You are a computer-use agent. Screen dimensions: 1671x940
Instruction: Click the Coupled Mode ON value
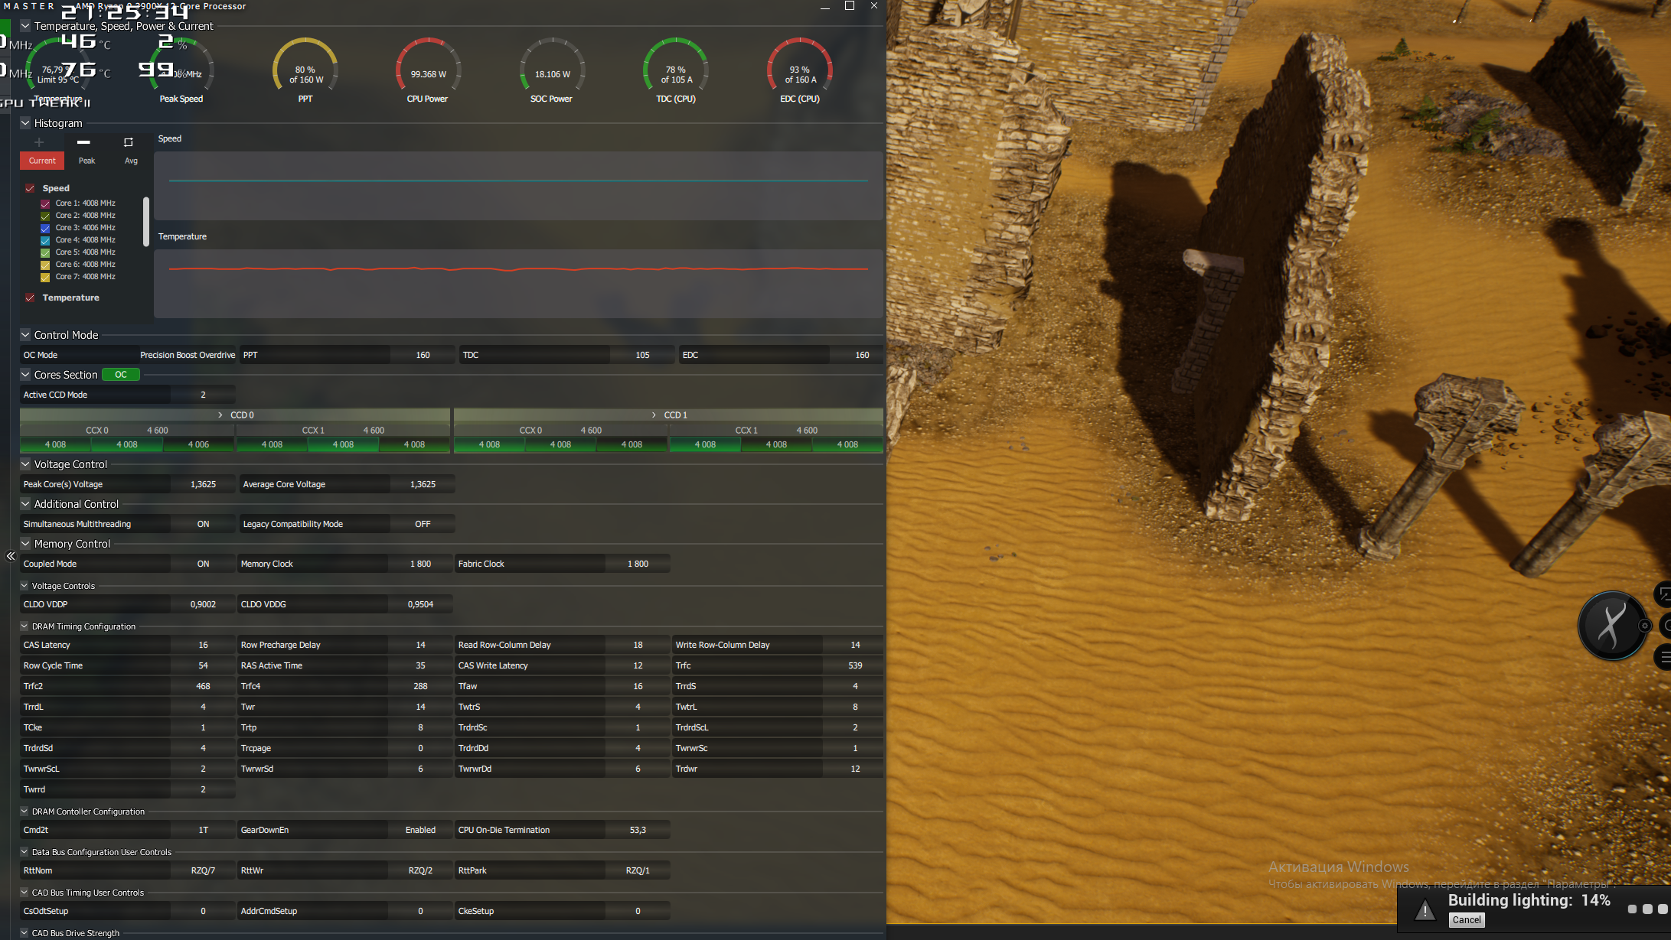(x=203, y=564)
